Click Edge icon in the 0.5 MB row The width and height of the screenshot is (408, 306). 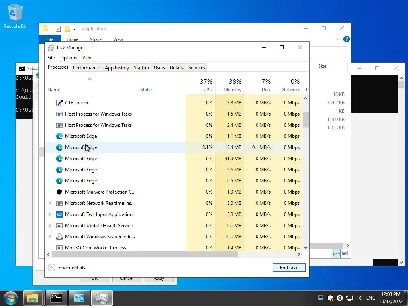click(59, 181)
